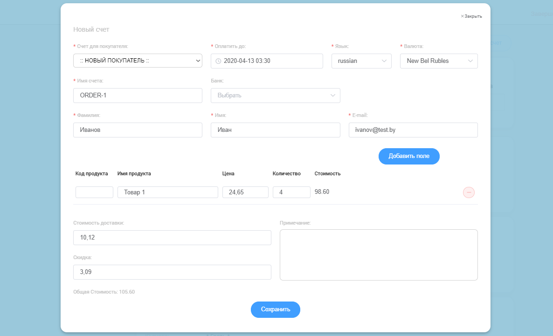
Task: Click the quantity field with 4
Action: click(x=291, y=192)
